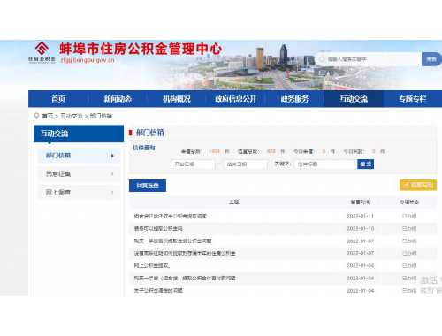Image resolution: width=442 pixels, height=336 pixels.
Task: Click the yellow write-letter button
Action: [418, 185]
